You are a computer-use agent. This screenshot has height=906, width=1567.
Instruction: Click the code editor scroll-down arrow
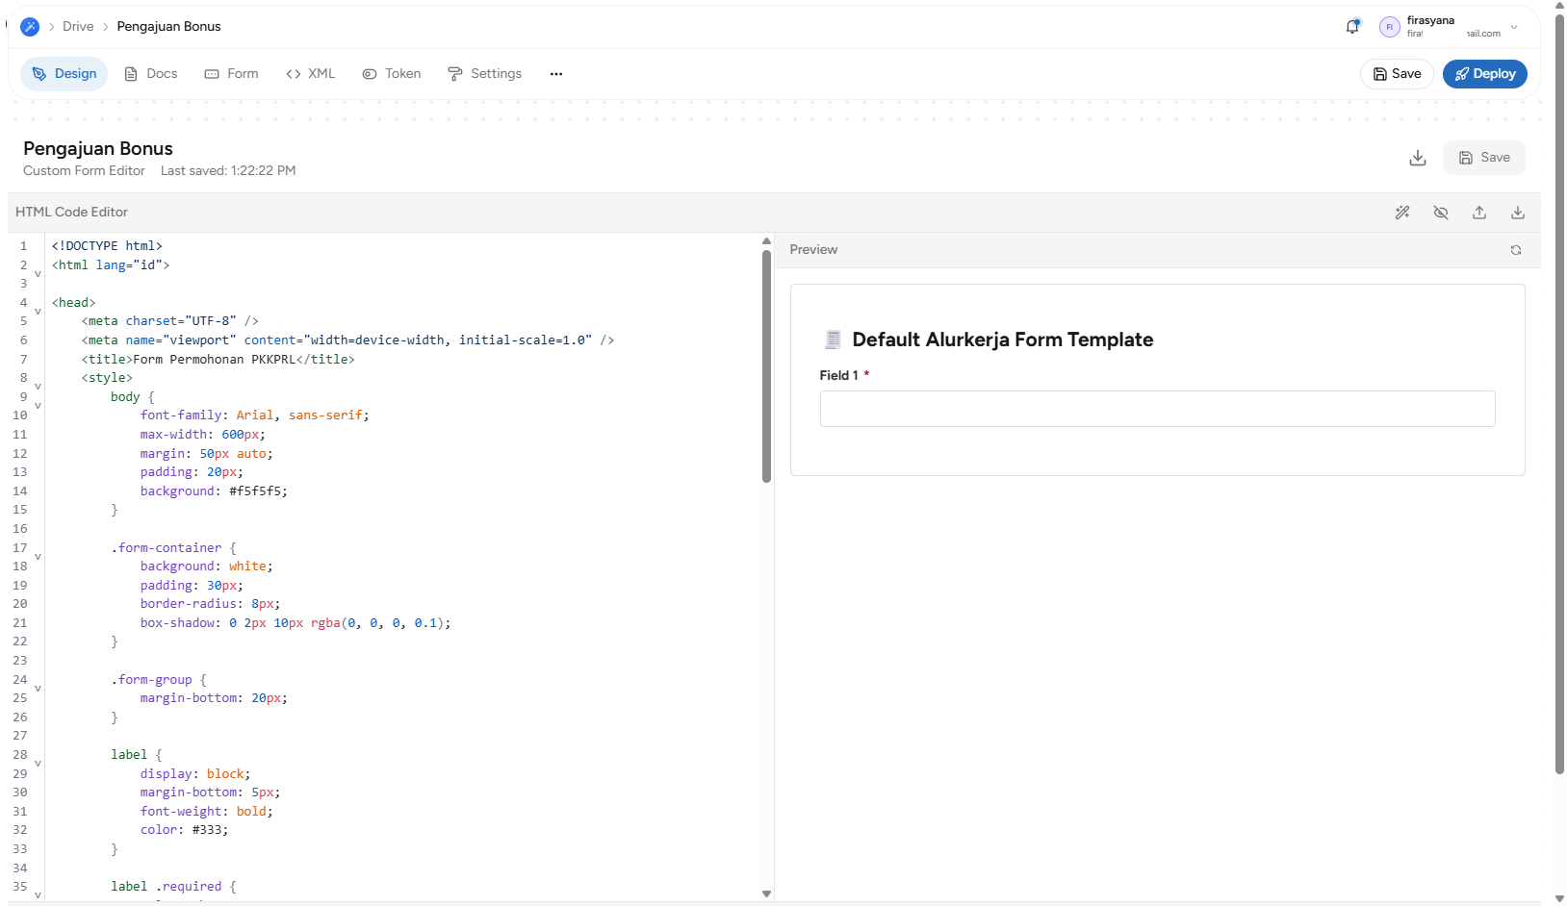[x=766, y=893]
